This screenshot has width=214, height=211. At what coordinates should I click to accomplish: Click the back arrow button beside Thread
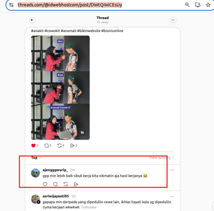tap(33, 20)
